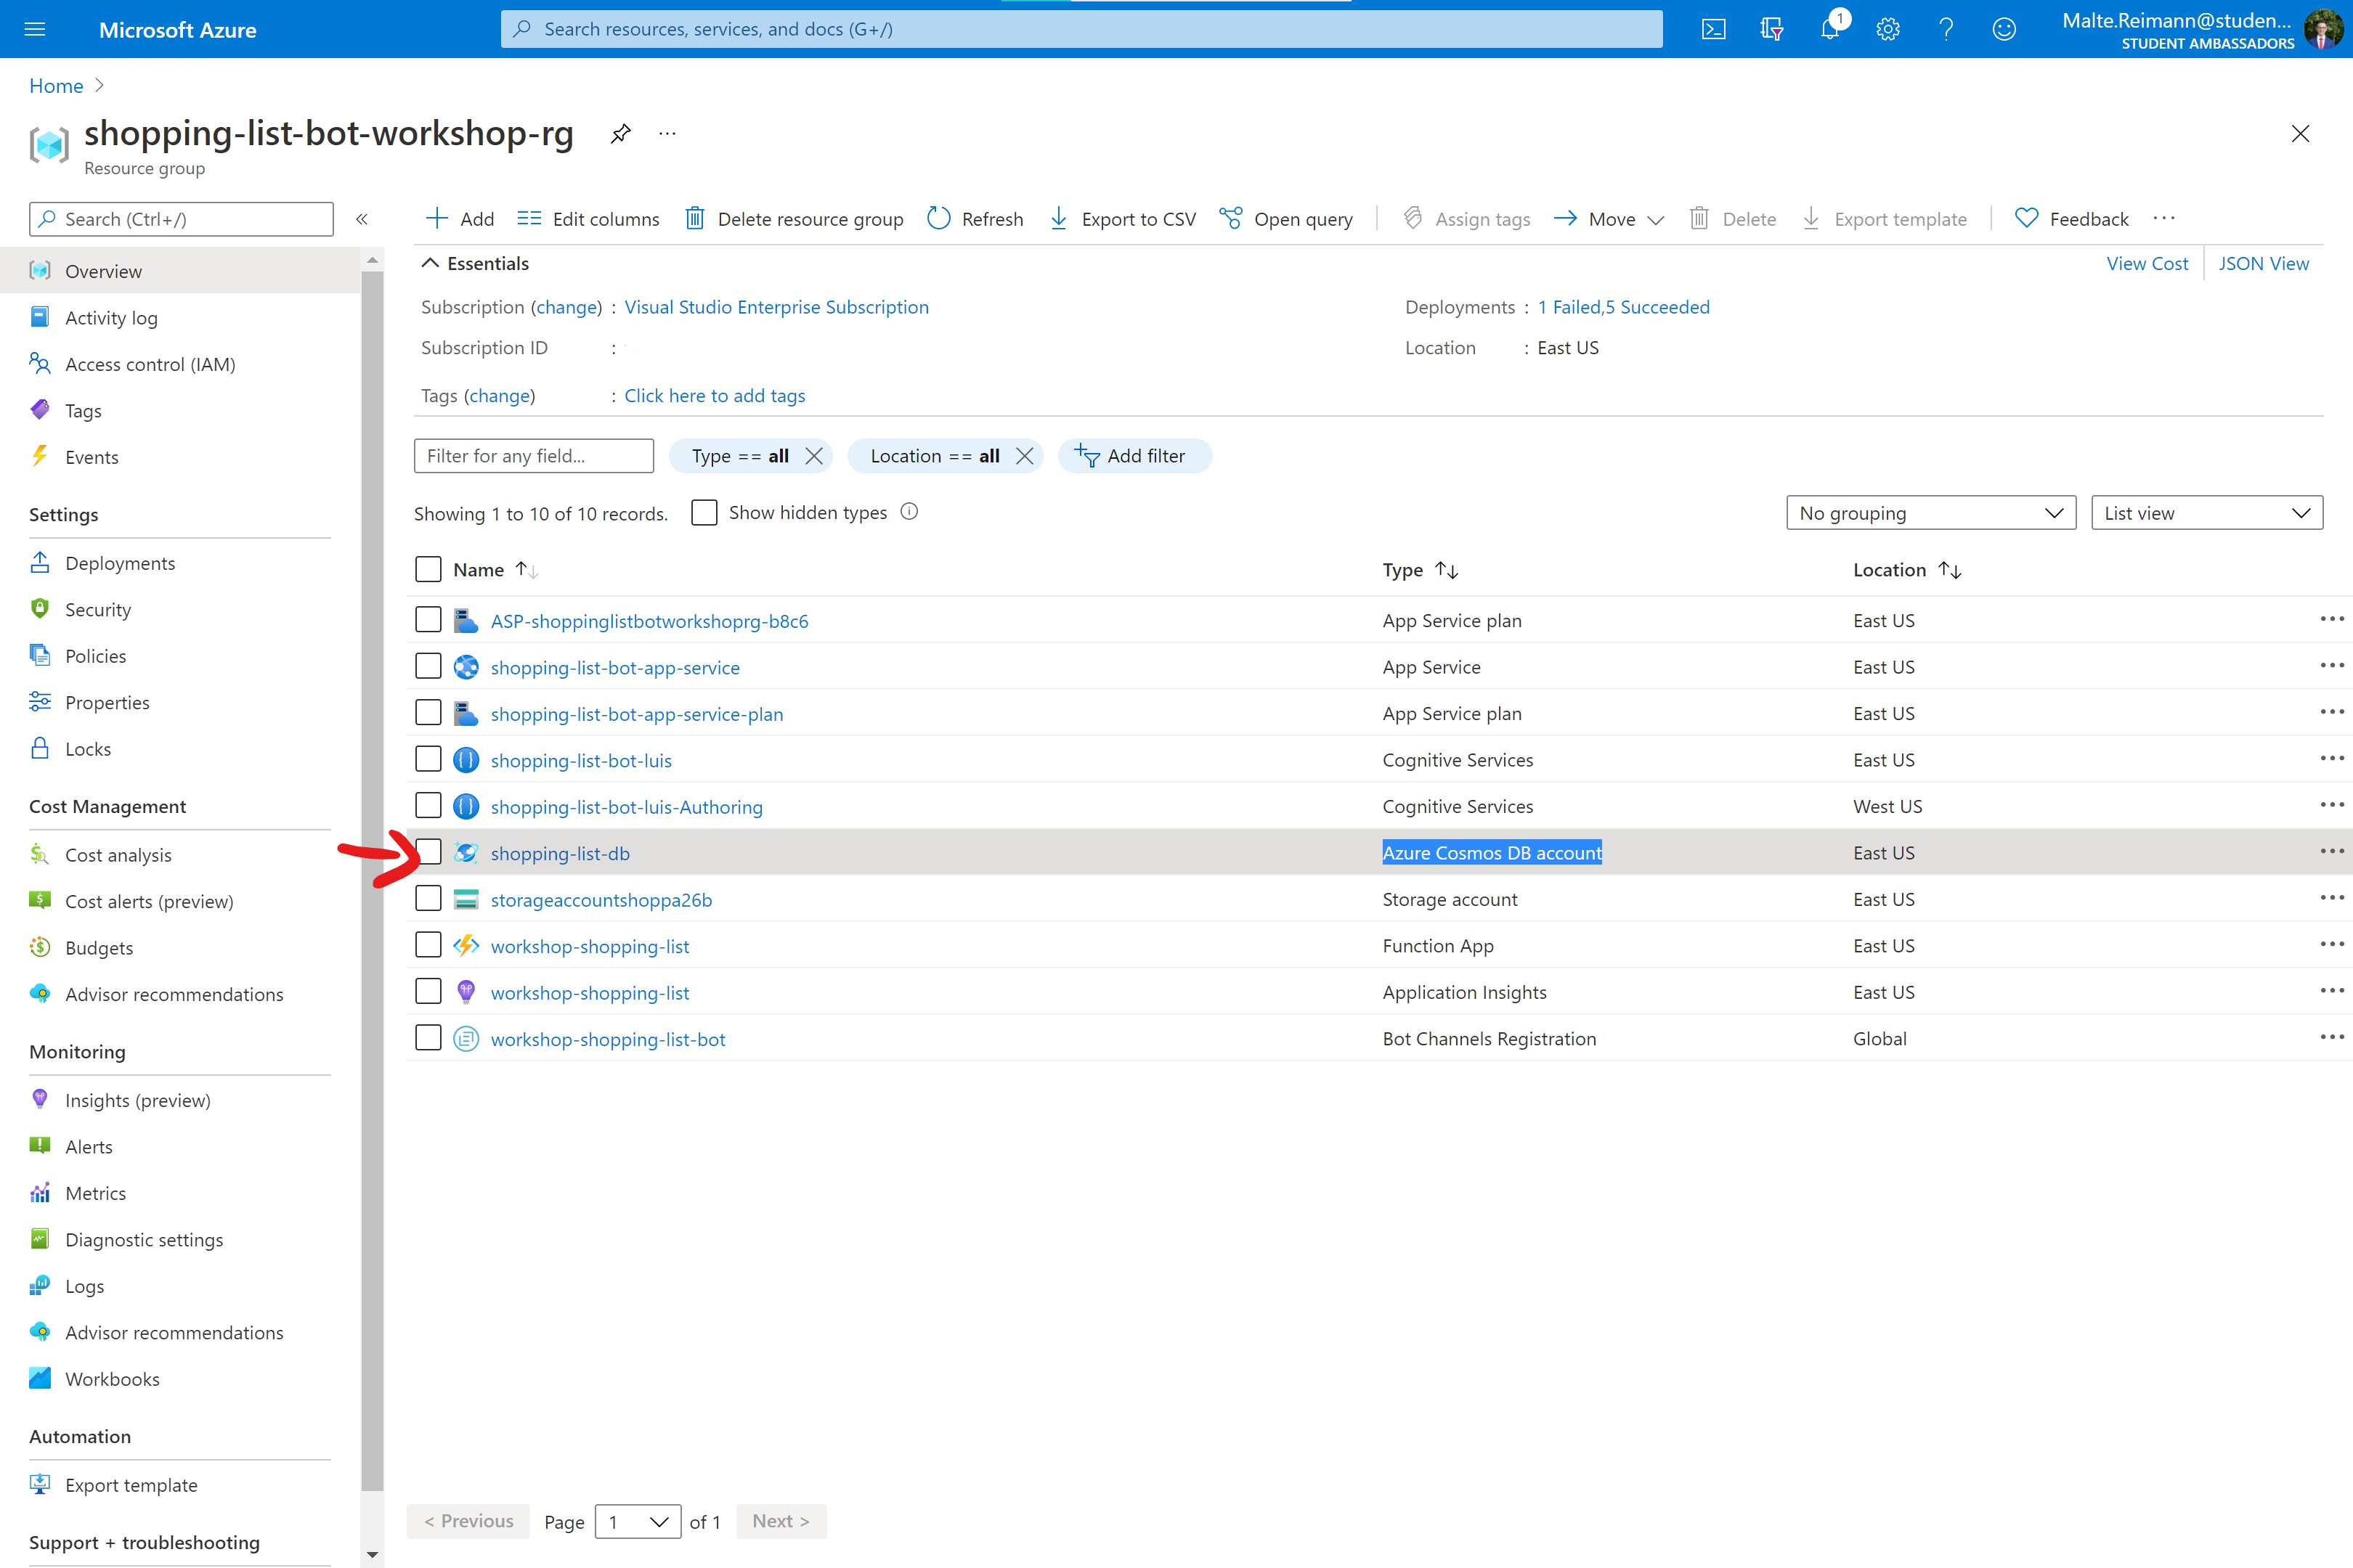Click Delete resource group trash icon
This screenshot has height=1568, width=2353.
(x=694, y=218)
